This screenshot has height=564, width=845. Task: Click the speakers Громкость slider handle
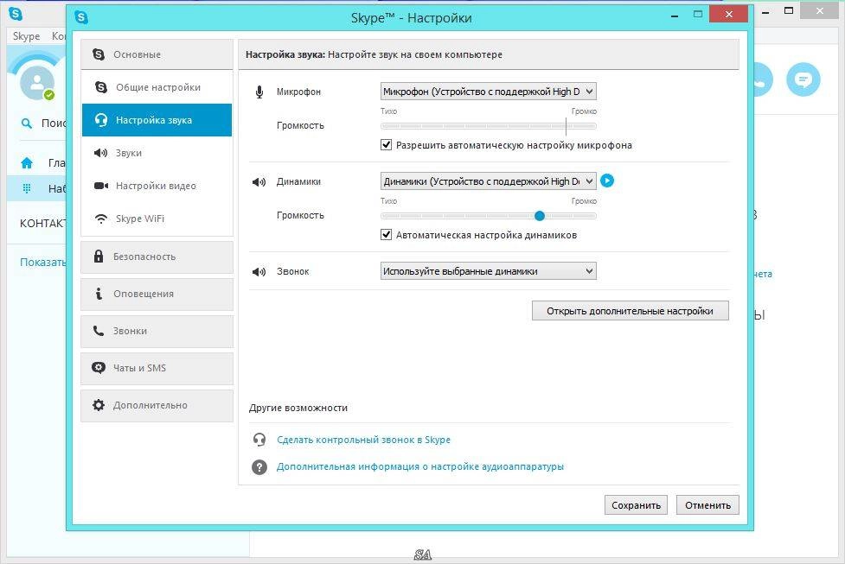point(540,216)
